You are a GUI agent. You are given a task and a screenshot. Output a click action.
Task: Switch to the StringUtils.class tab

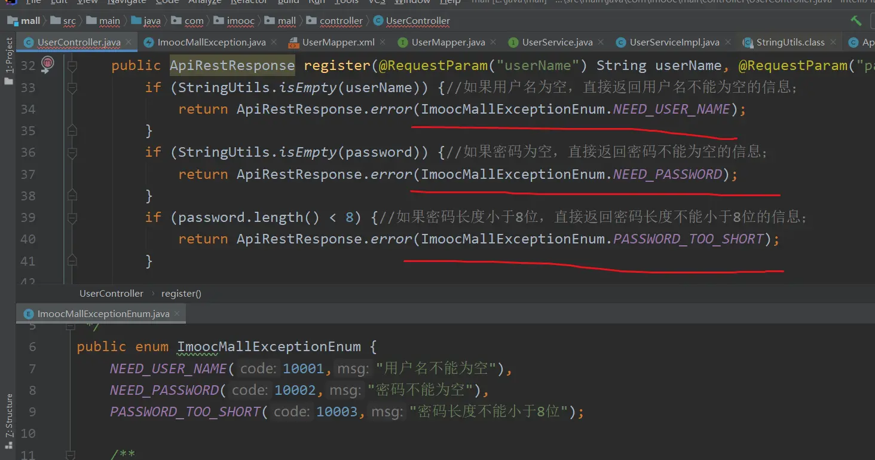pos(790,42)
